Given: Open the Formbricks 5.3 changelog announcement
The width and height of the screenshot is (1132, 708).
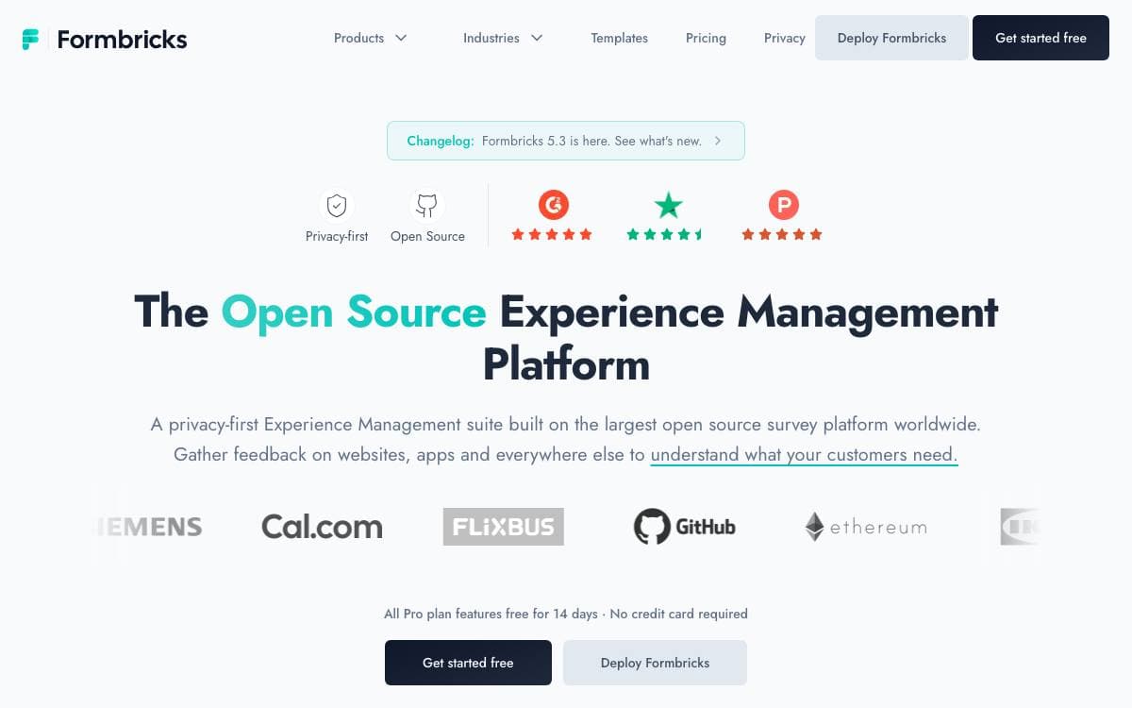Looking at the screenshot, I should tap(566, 141).
